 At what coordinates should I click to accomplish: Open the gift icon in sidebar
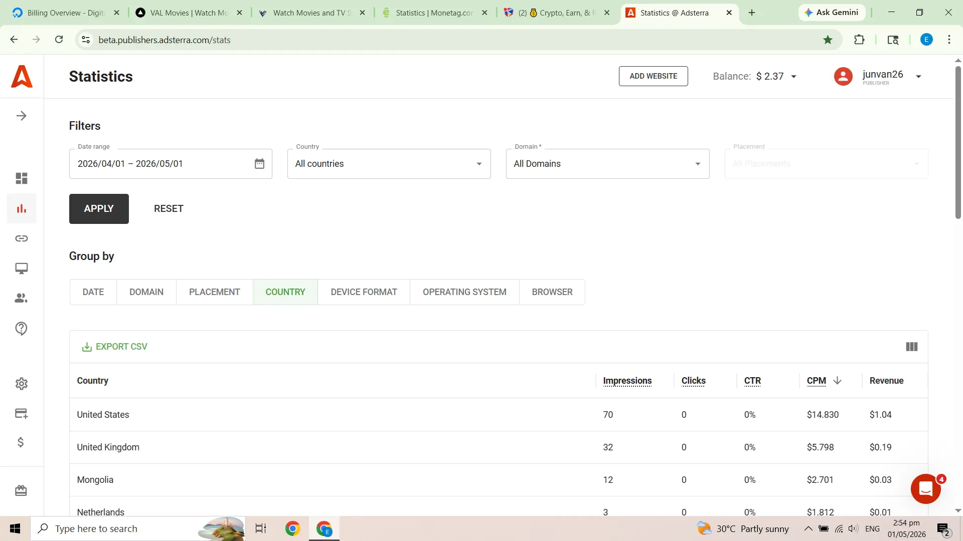[21, 490]
